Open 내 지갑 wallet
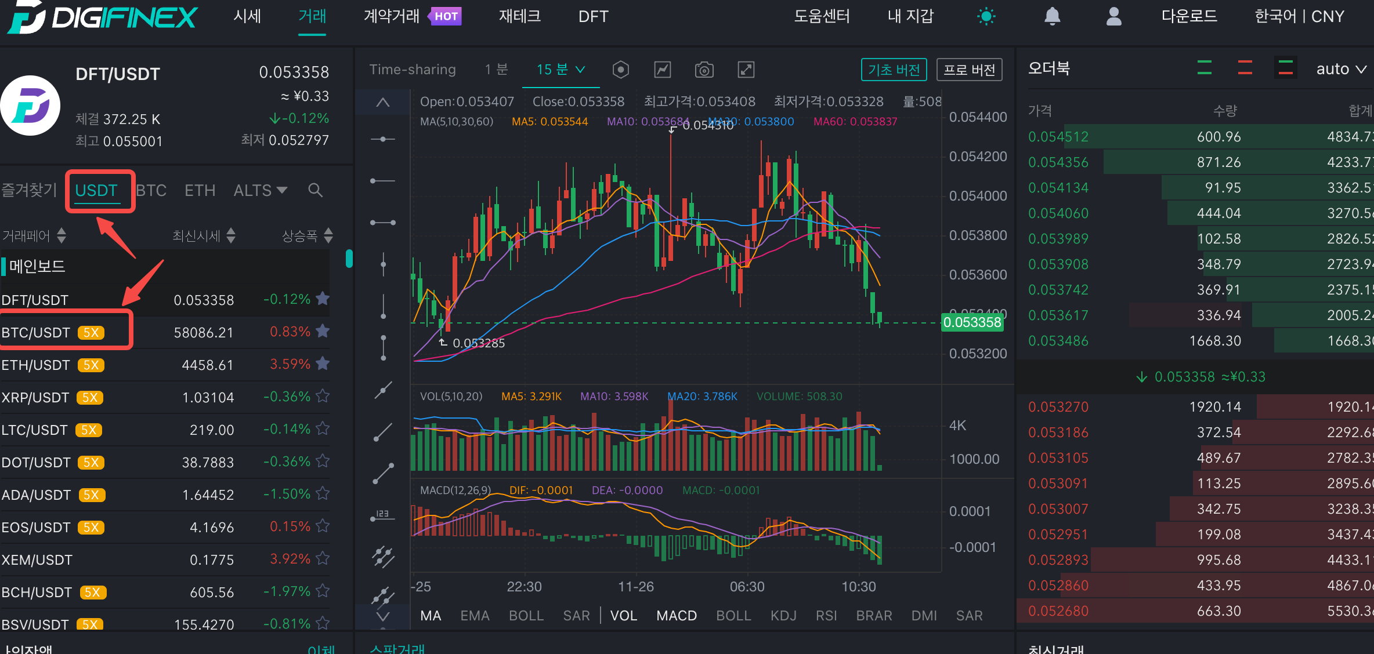 coord(911,16)
